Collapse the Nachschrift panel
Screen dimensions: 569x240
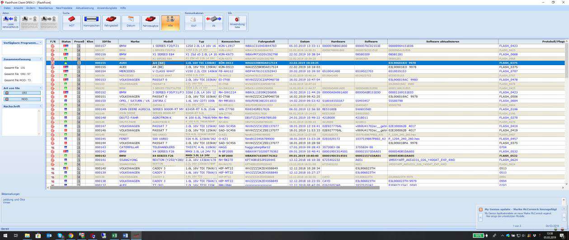click(x=41, y=106)
